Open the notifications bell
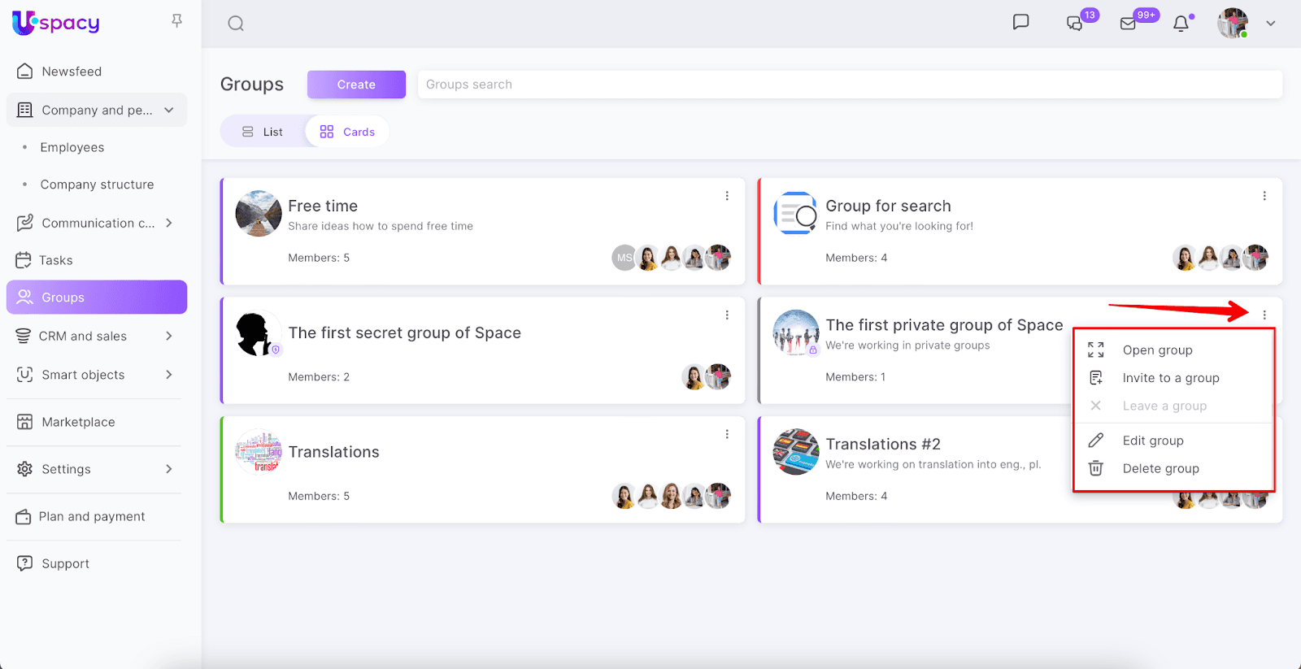This screenshot has height=669, width=1301. pyautogui.click(x=1181, y=24)
